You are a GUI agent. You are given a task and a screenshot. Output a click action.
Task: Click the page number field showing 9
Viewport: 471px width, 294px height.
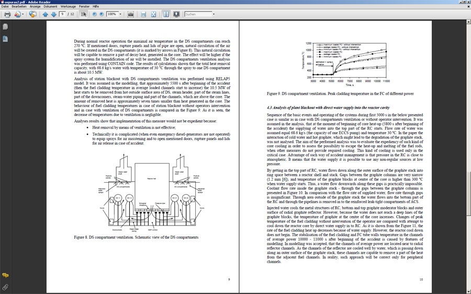[62, 14]
